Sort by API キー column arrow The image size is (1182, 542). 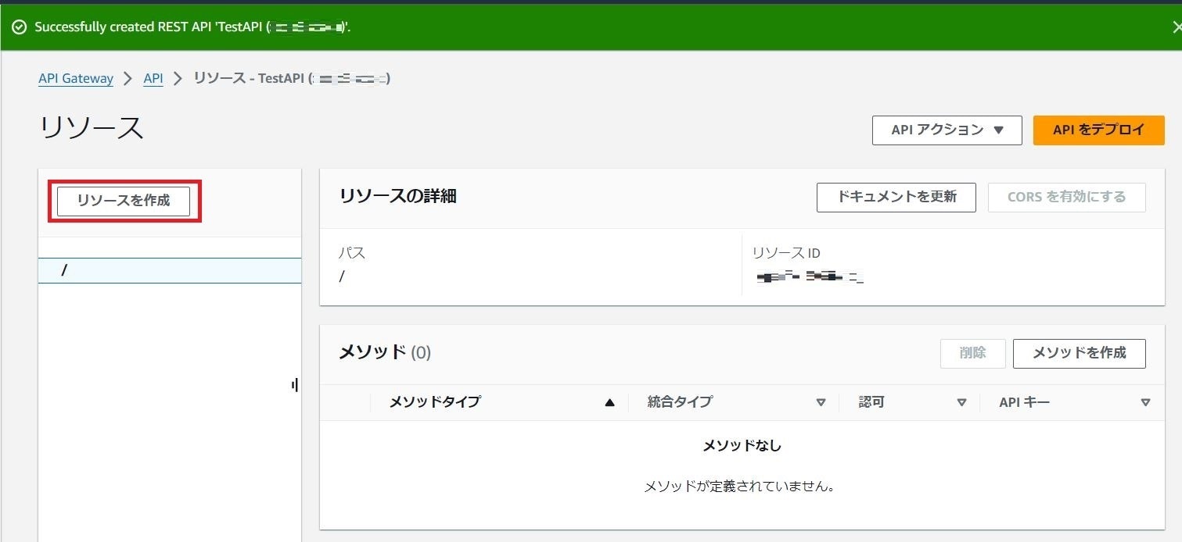tap(1146, 403)
